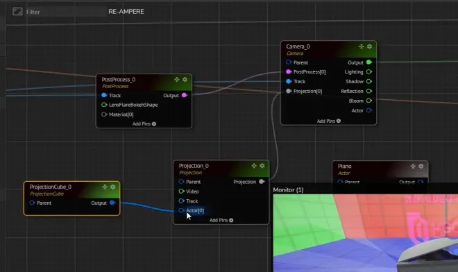The width and height of the screenshot is (458, 272).
Task: Expand Add Pins on Projection_0 node
Action: pyautogui.click(x=221, y=220)
